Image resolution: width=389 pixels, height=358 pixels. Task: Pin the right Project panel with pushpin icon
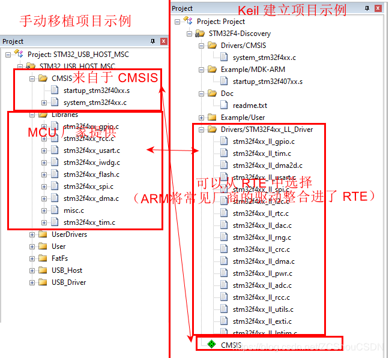coord(367,8)
